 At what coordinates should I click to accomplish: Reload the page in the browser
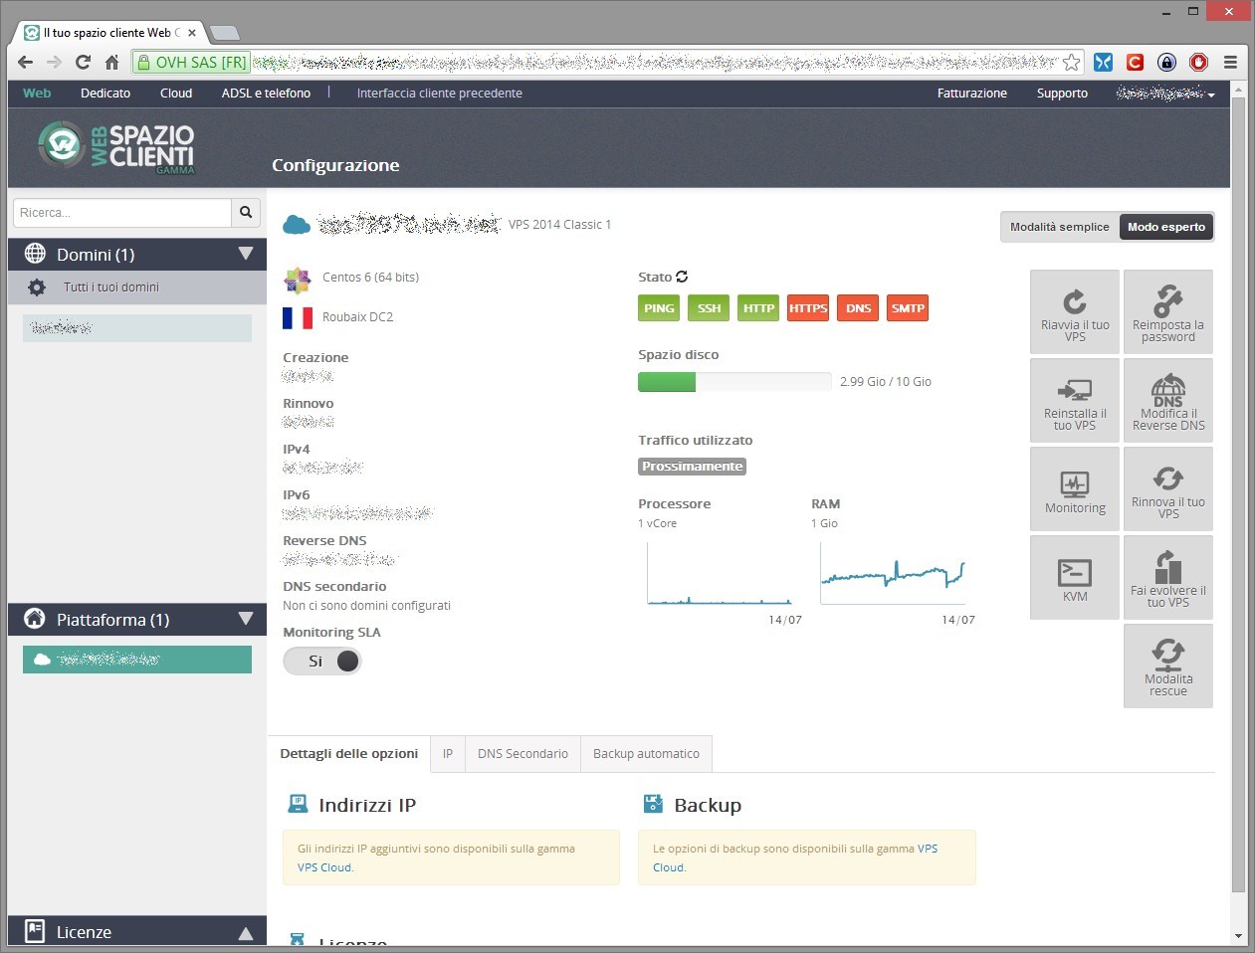pos(84,63)
